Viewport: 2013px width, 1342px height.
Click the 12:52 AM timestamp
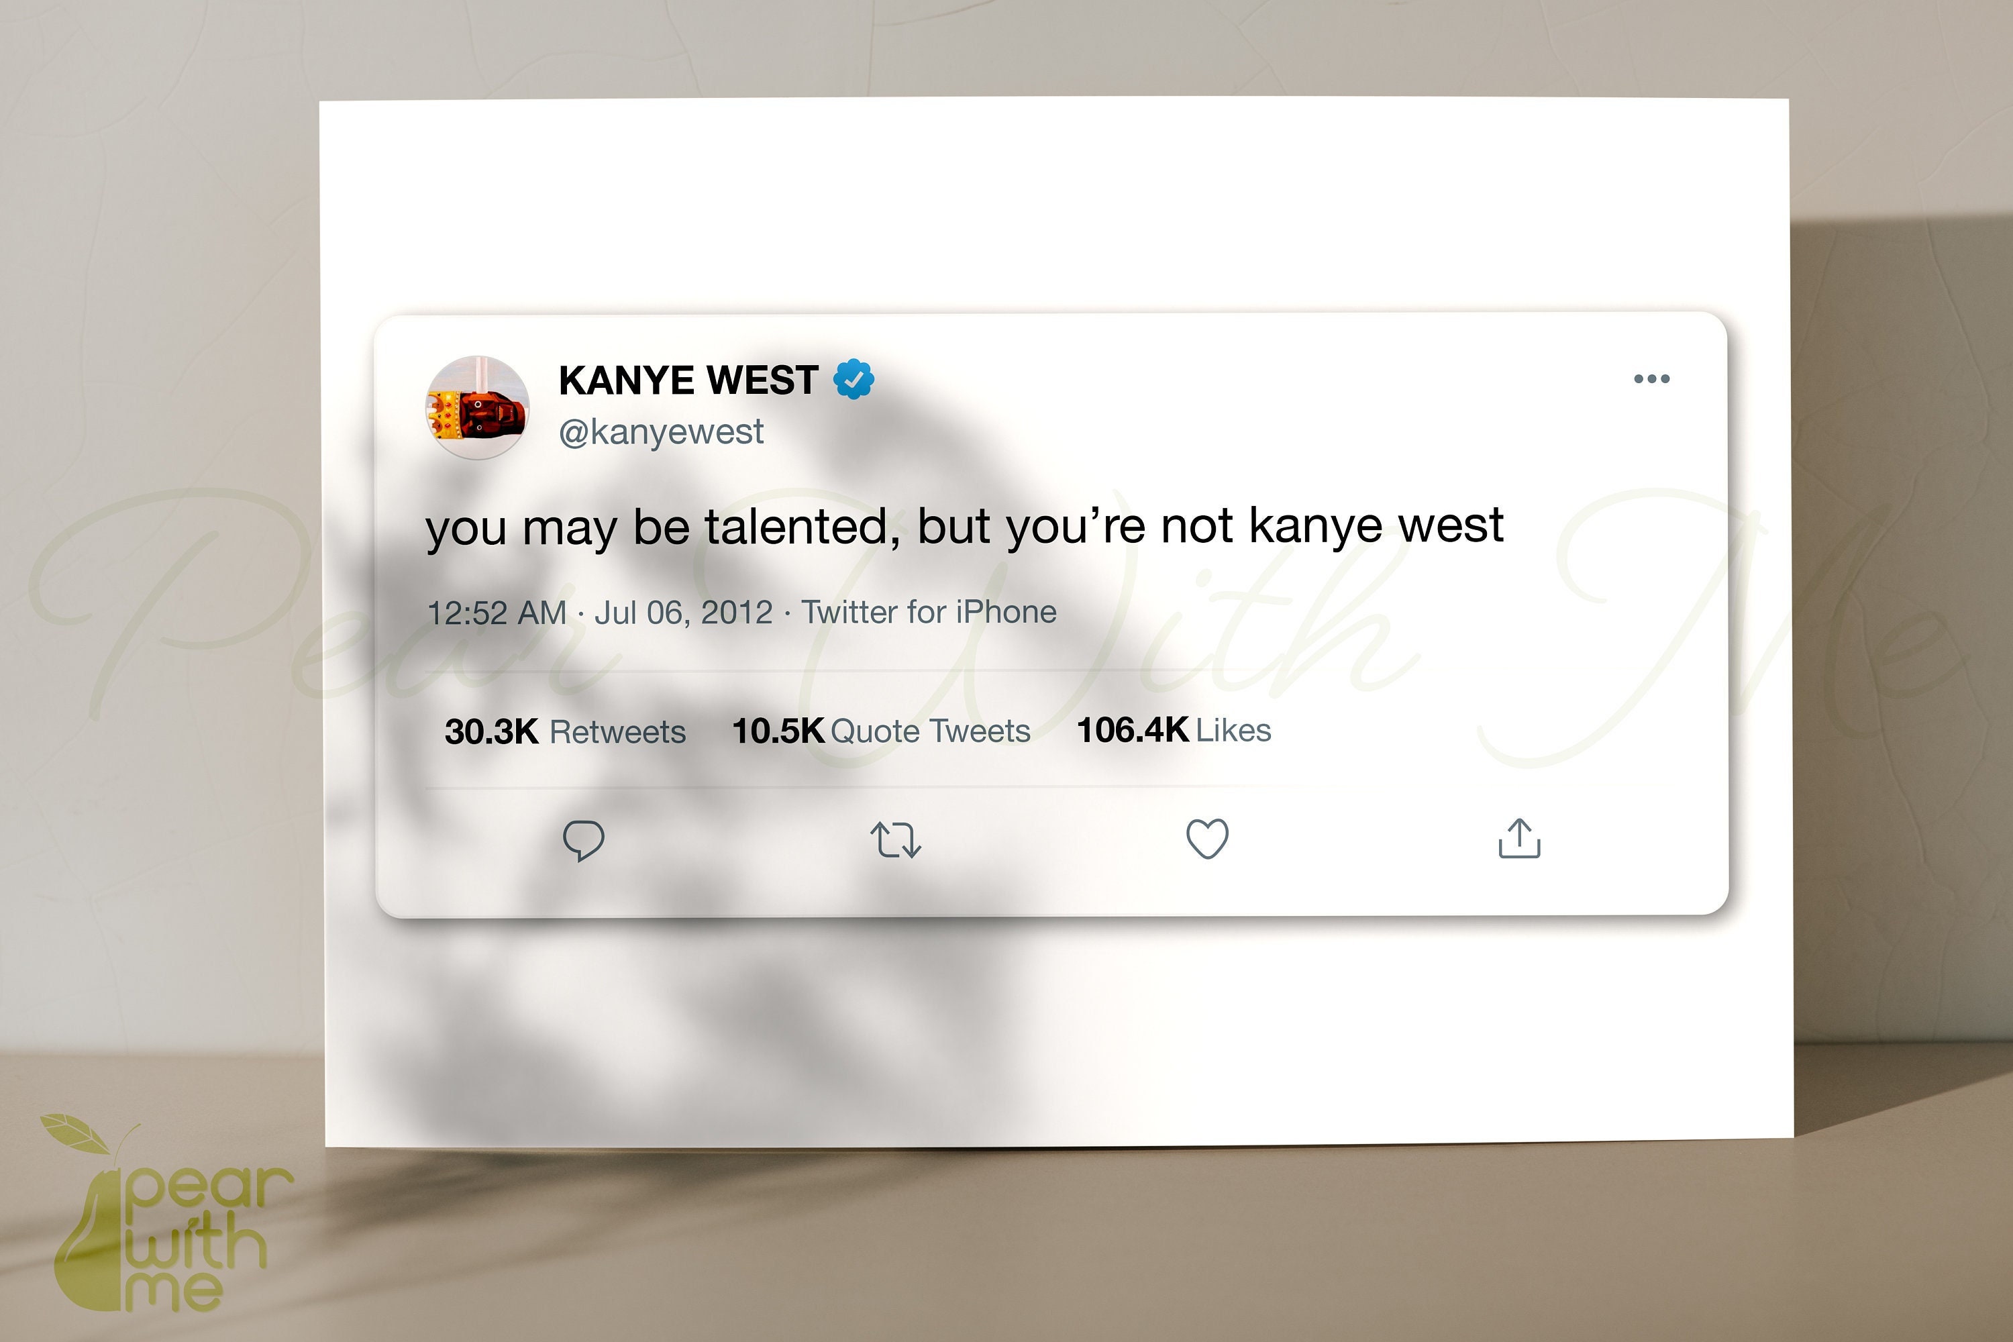[x=497, y=613]
